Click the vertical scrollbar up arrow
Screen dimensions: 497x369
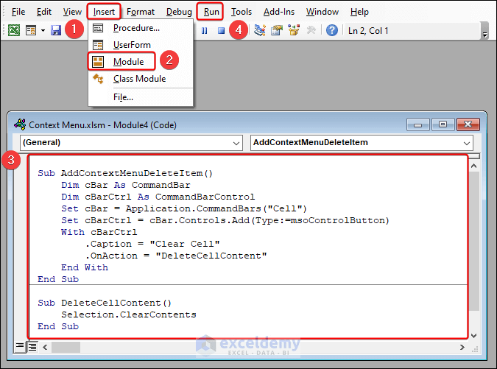474,166
